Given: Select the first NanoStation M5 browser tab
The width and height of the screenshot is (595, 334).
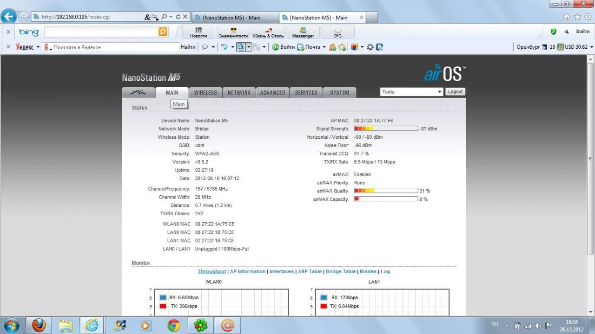Looking at the screenshot, I should (235, 18).
